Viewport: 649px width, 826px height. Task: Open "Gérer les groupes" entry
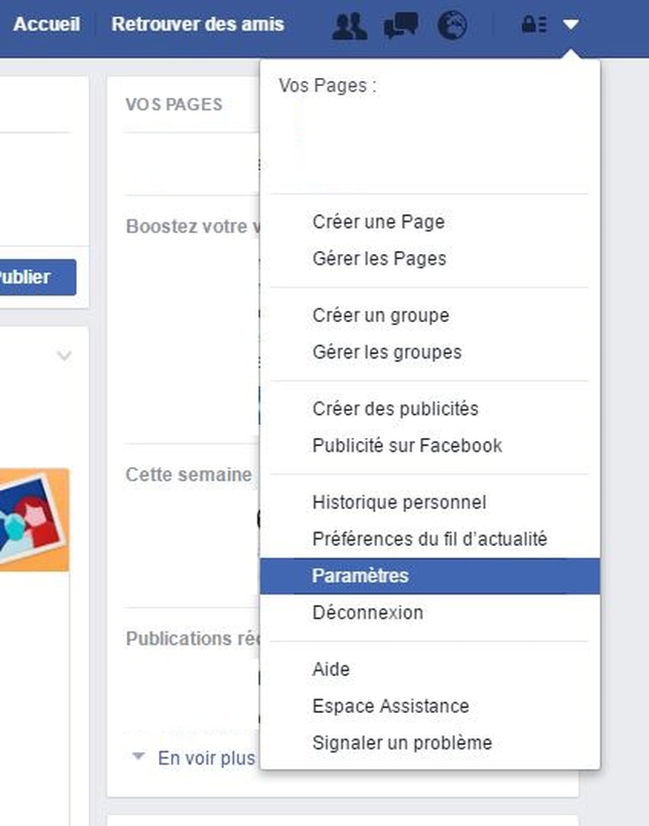click(x=387, y=352)
